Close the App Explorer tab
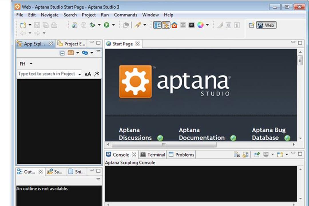 tap(51, 43)
